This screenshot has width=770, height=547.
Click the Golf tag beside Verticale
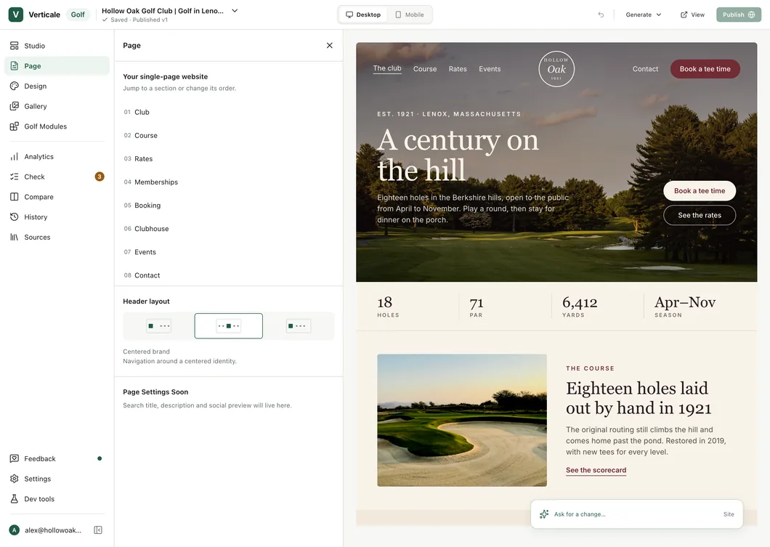(x=78, y=15)
